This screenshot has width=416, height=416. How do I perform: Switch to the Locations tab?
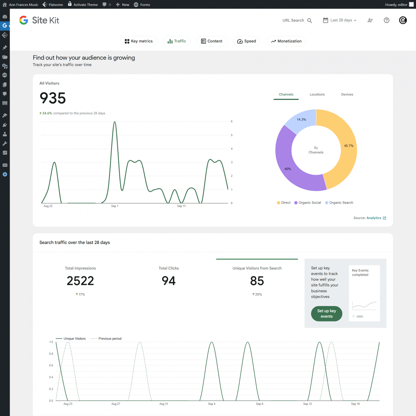(x=317, y=95)
